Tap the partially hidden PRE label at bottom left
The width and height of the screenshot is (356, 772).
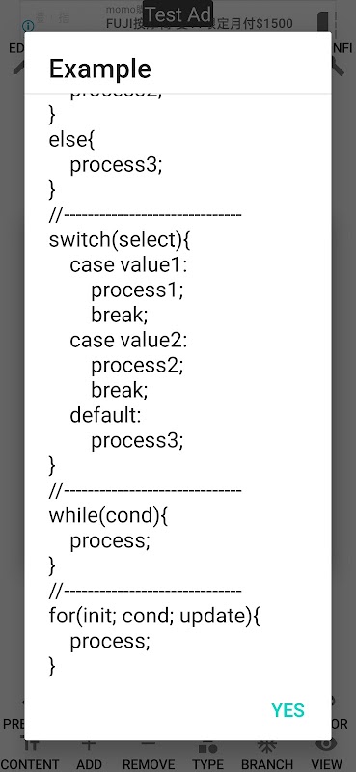13,724
